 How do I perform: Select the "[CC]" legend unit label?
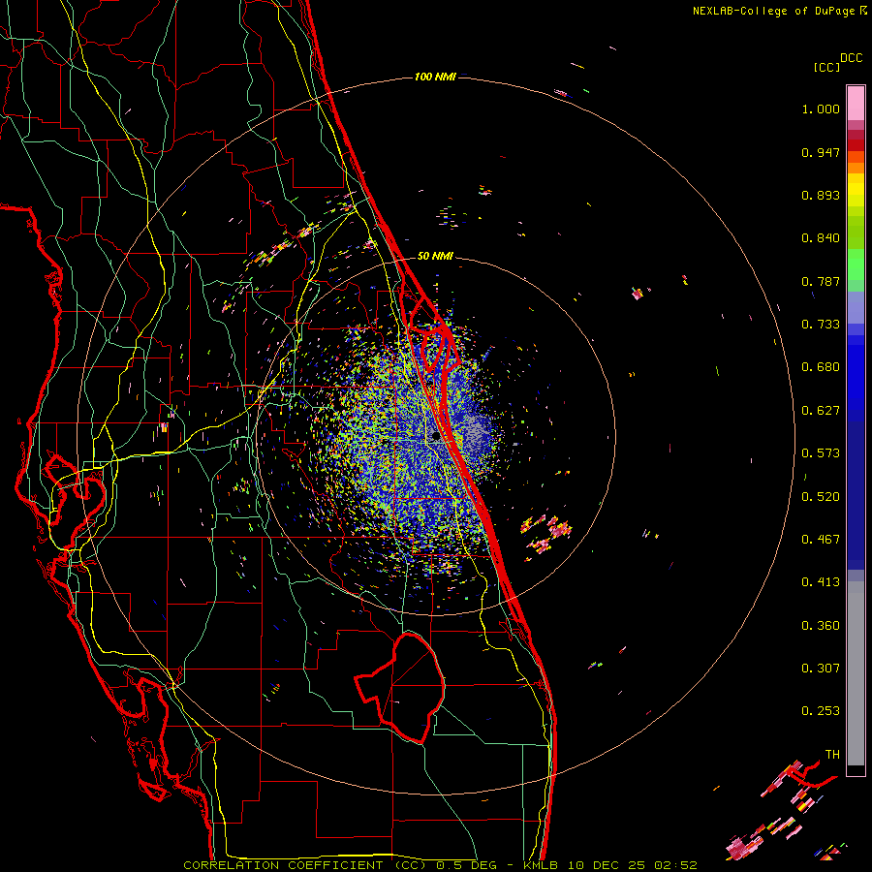[826, 67]
